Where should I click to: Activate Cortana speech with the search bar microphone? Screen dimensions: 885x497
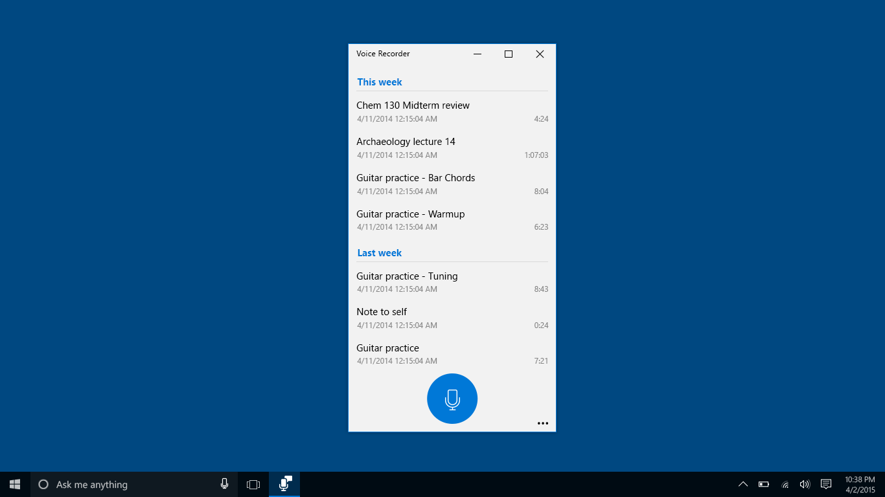point(225,483)
